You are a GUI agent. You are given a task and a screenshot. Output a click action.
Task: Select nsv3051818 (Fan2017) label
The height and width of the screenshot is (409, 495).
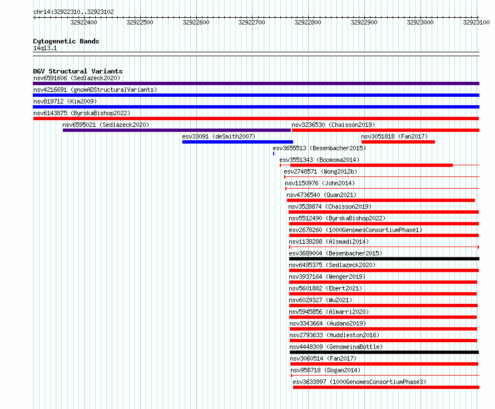point(395,136)
